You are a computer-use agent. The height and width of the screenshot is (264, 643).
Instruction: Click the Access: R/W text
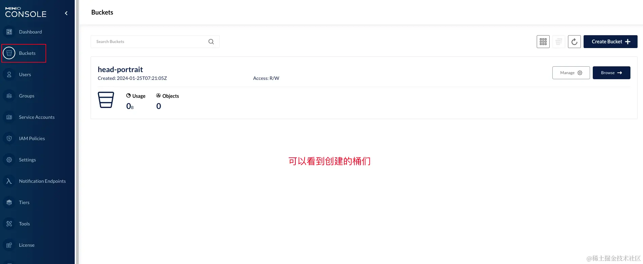(266, 78)
